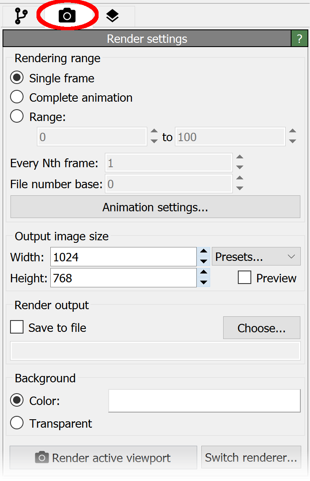
Task: Open the Overlays layers tab
Action: coord(112,16)
